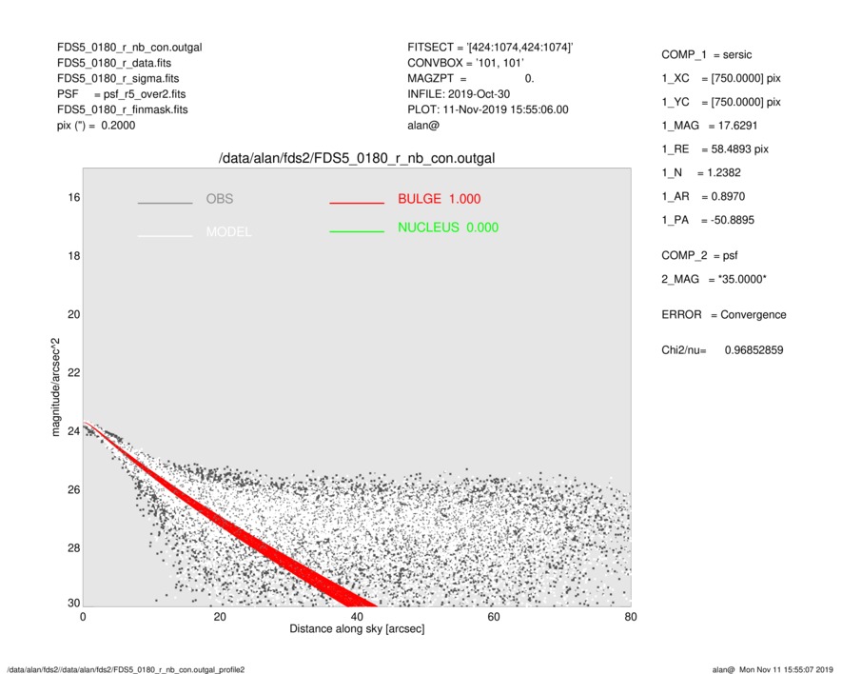
Task: Select the "CONVBOX = '101, 101'" line
Action: point(465,63)
